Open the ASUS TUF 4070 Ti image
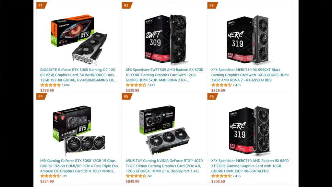 click(164, 131)
